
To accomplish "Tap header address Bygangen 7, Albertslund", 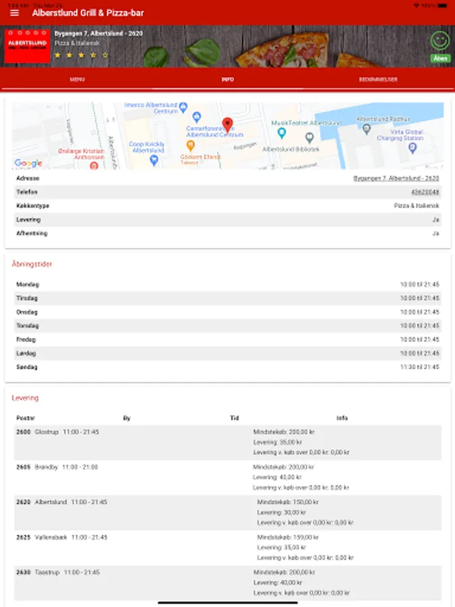I will 98,34.
